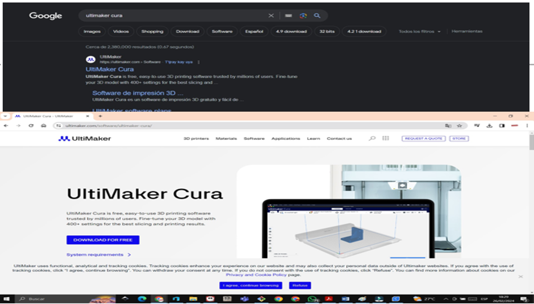Image resolution: width=534 pixels, height=304 pixels.
Task: Open Privacy and Cookie Policy link
Action: coord(256,275)
